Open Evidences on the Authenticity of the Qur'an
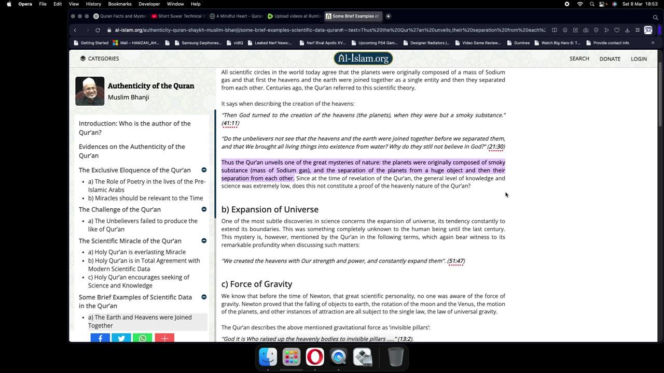Screen dimensions: 664x373 click(x=132, y=151)
